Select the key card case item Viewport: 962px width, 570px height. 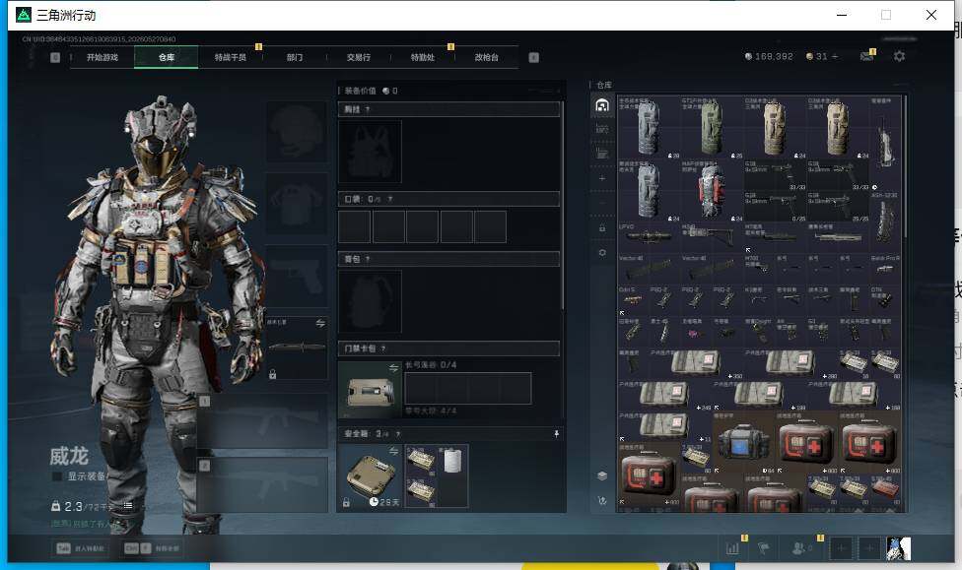[x=370, y=390]
